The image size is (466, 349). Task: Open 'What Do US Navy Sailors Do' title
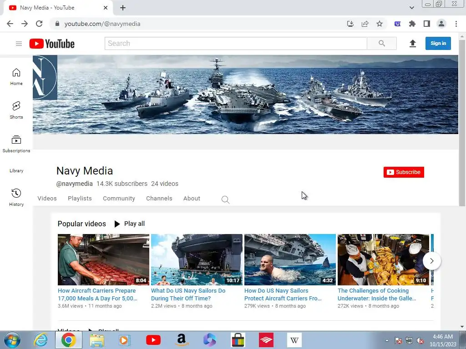(188, 294)
